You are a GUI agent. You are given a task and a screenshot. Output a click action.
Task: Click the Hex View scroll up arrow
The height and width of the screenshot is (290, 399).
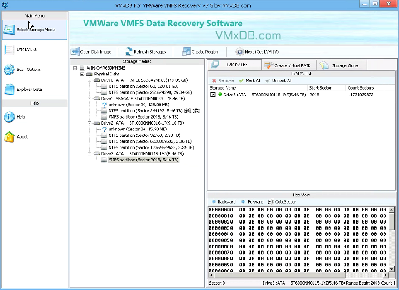click(392, 210)
